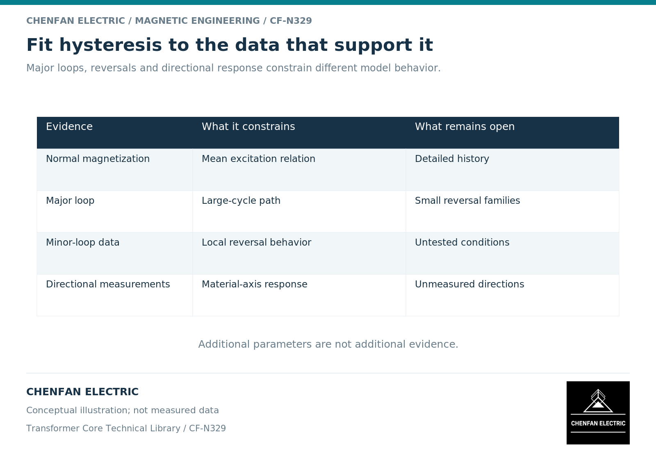Click the breadcrumb header with CF-N329
656x451 pixels.
click(169, 21)
